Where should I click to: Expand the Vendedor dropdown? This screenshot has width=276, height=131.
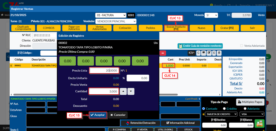coord(116,21)
